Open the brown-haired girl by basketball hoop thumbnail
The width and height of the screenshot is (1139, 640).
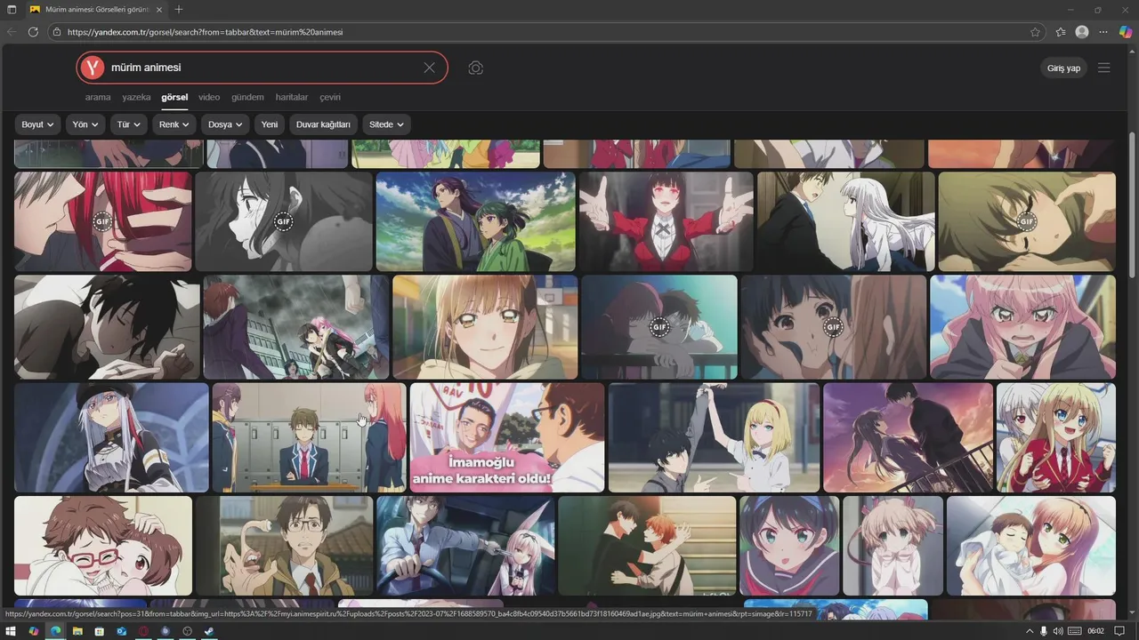pyautogui.click(x=485, y=327)
